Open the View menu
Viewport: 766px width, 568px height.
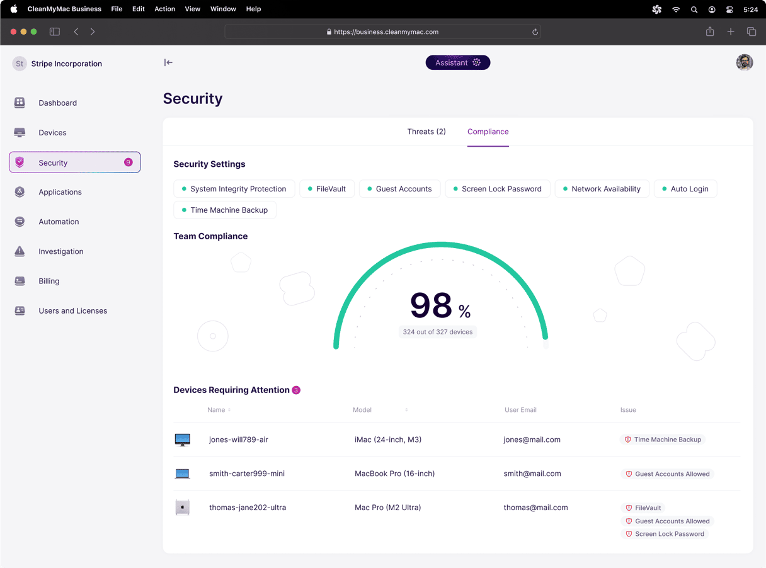click(x=193, y=9)
